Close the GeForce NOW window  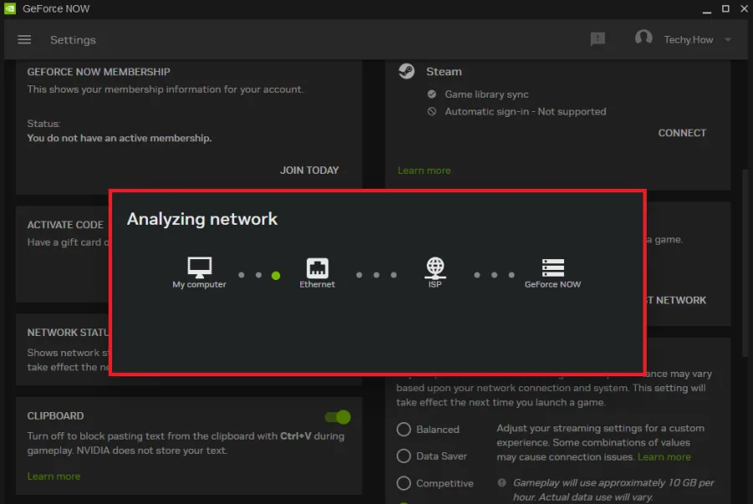coord(745,8)
